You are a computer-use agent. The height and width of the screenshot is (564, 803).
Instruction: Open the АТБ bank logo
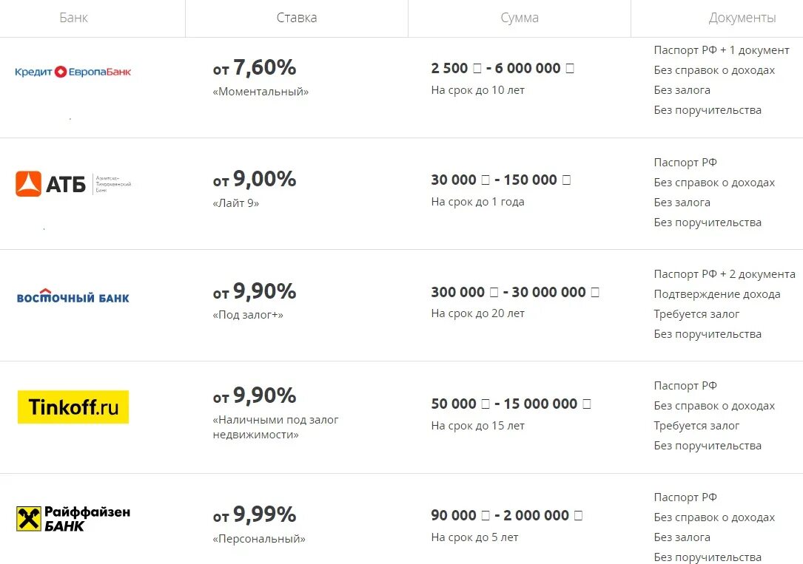pyautogui.click(x=73, y=183)
